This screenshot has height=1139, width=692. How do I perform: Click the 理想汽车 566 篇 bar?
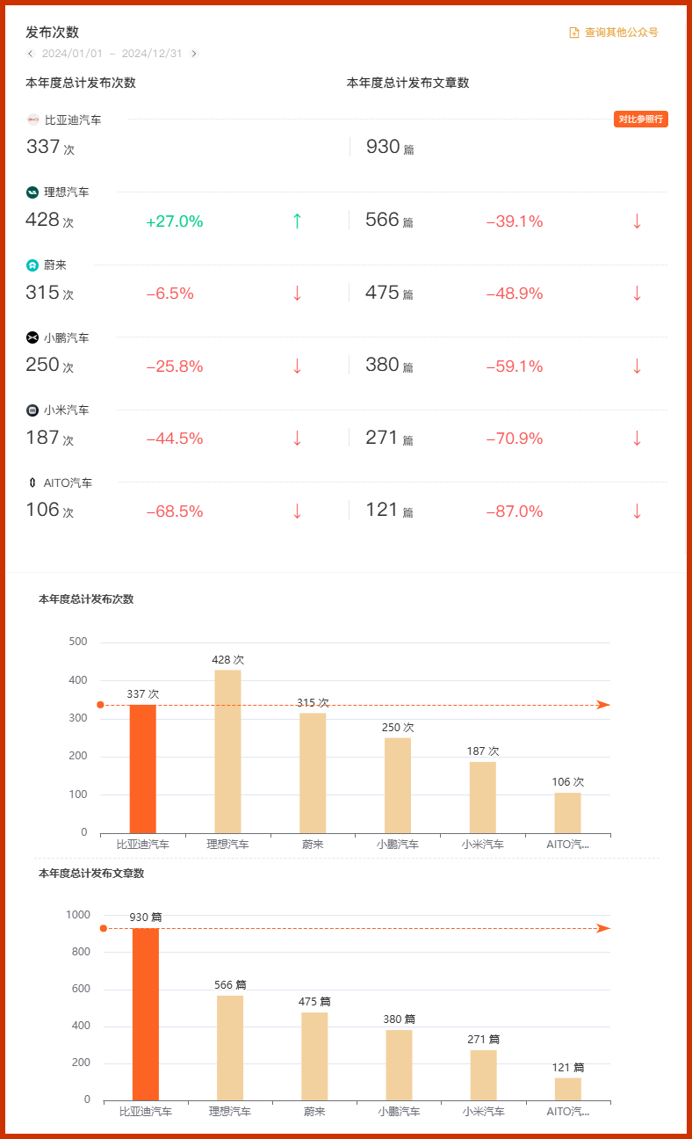pos(230,1048)
